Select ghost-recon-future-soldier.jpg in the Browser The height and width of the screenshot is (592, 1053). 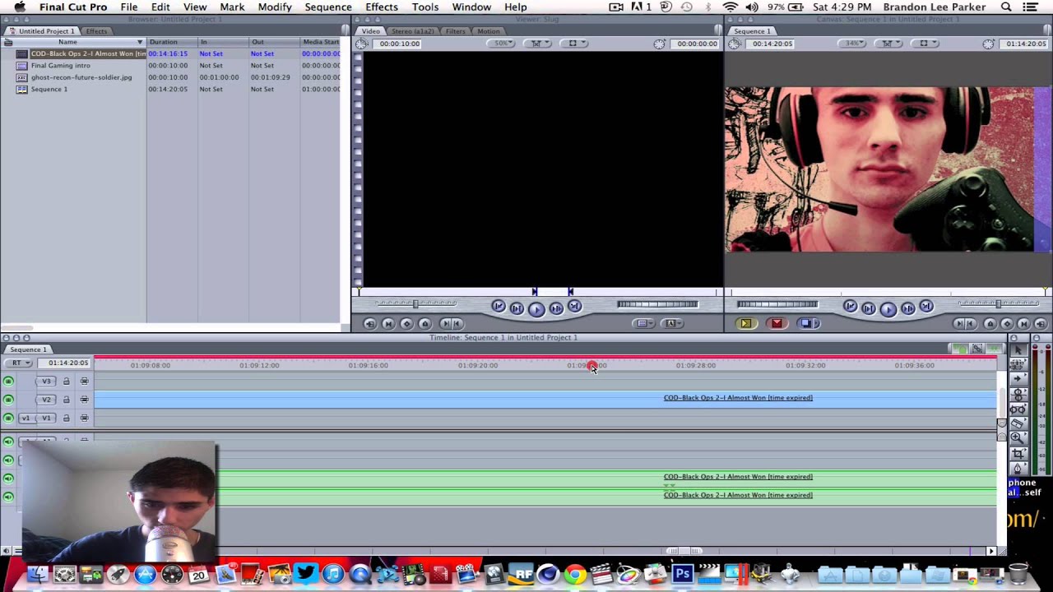tap(81, 77)
